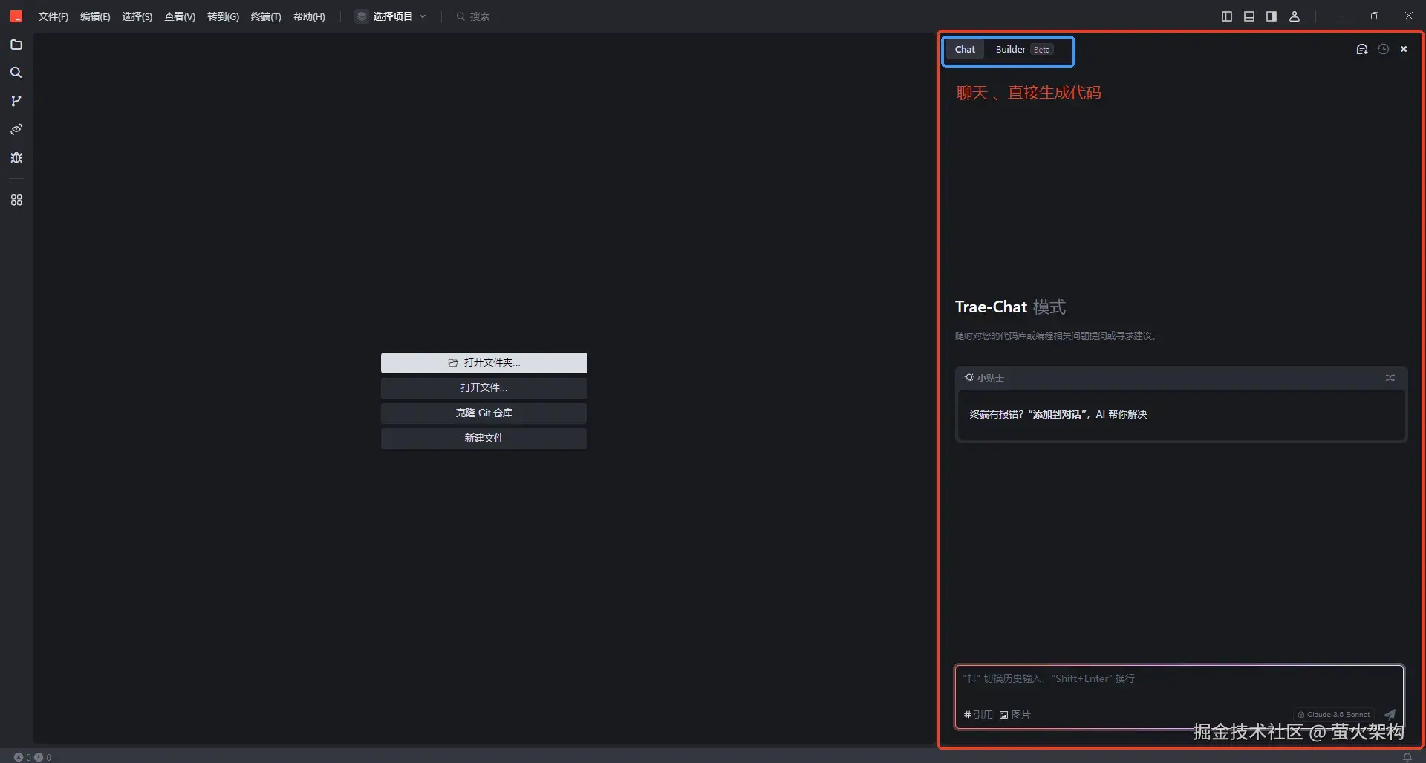Image resolution: width=1426 pixels, height=763 pixels.
Task: Open chat history clock icon
Action: coord(1383,49)
